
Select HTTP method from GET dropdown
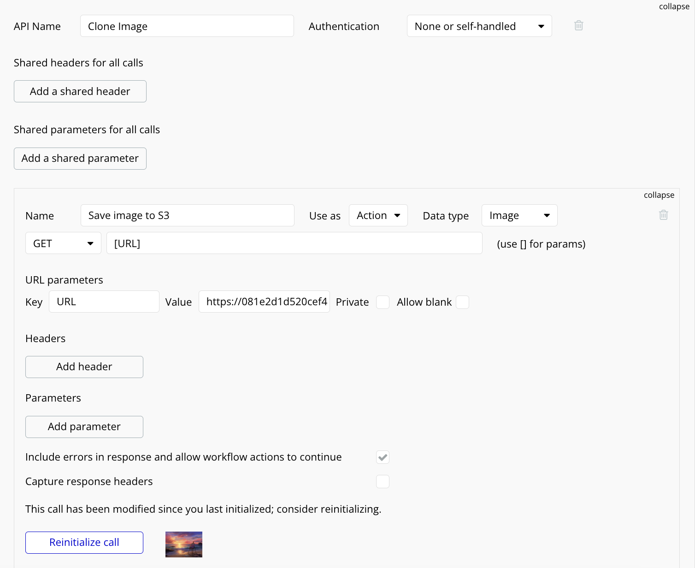(63, 243)
